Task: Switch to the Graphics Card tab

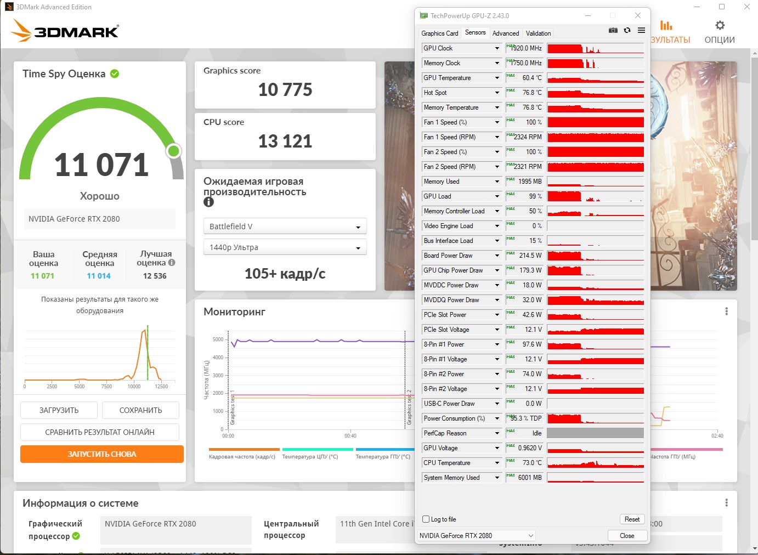Action: coord(439,33)
